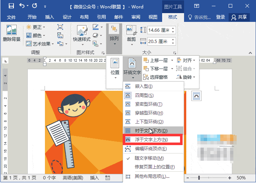Edit the width field 20.5 厘米
This screenshot has width=256, height=183.
159,42
